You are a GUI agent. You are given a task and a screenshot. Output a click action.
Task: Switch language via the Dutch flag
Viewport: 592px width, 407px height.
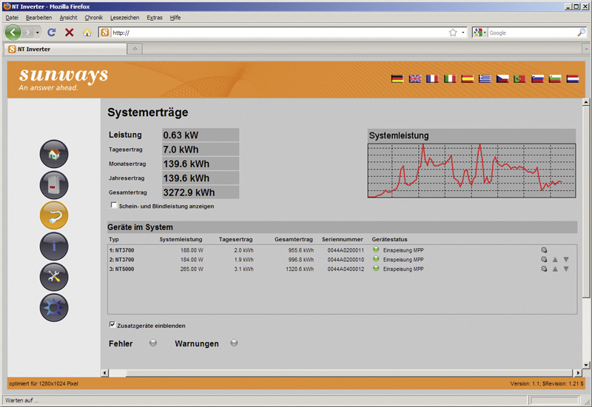click(572, 78)
